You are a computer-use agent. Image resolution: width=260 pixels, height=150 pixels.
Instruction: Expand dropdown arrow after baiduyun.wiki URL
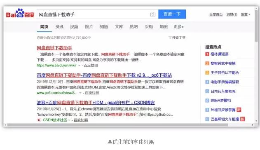click(x=79, y=66)
